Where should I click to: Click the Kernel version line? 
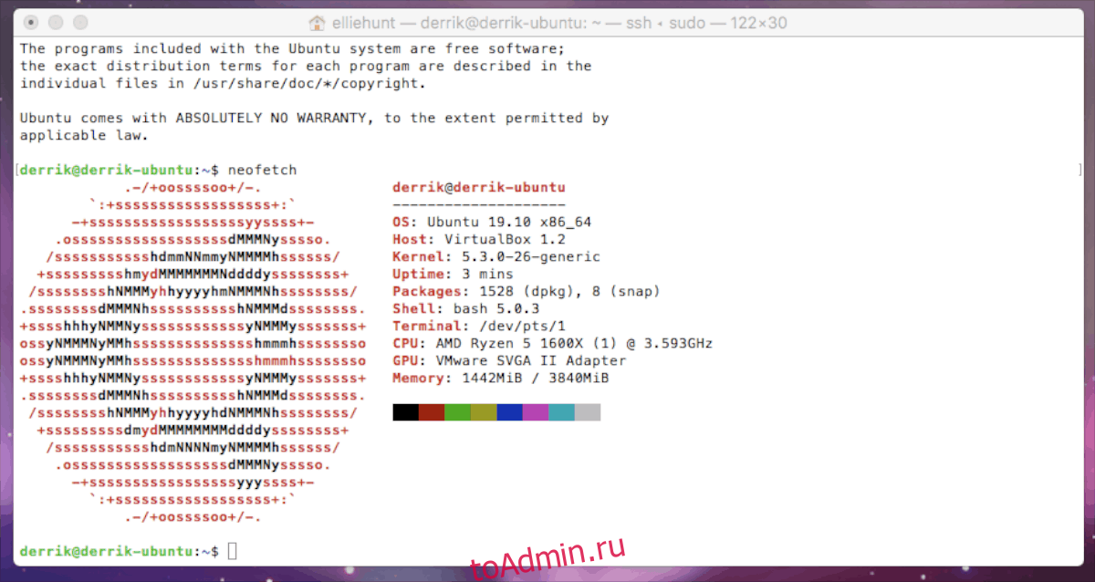click(496, 256)
